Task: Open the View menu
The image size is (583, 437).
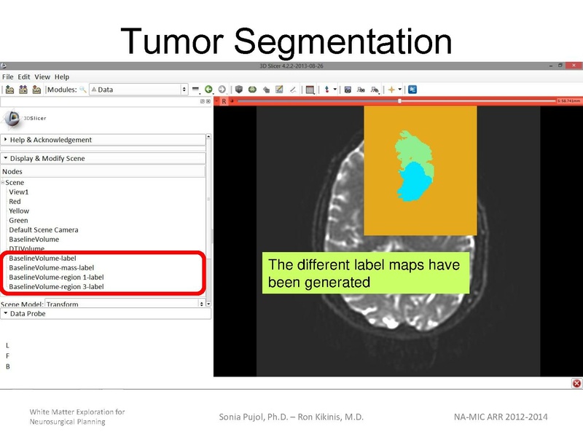Action: [x=42, y=76]
